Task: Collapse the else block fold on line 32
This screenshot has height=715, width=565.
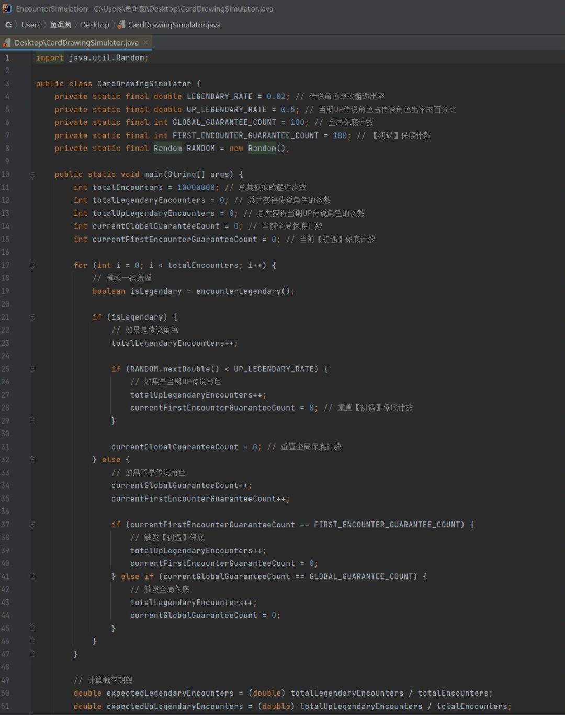Action: (x=32, y=459)
